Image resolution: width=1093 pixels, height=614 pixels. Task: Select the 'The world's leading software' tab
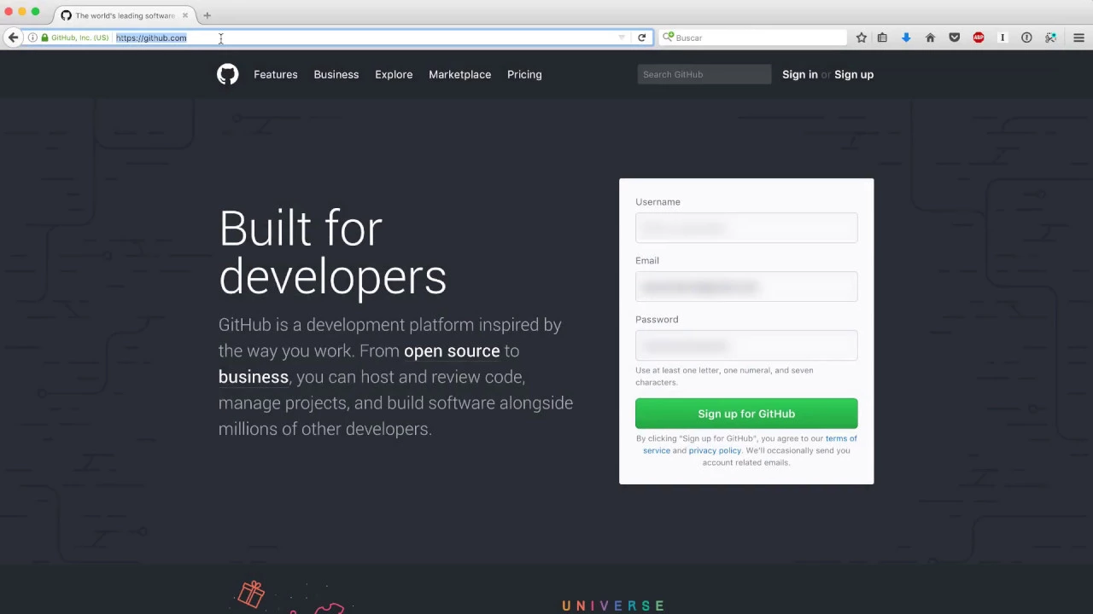coord(125,15)
